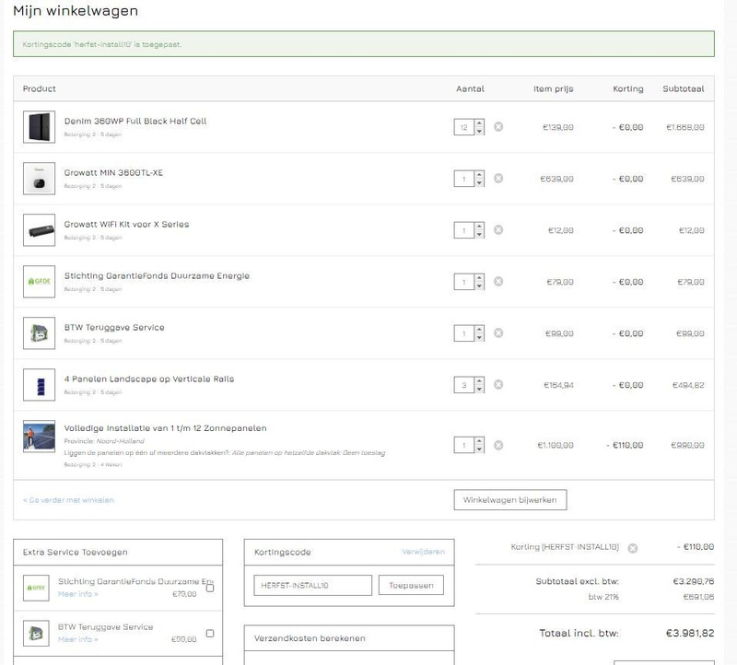Open Meer info for BTW Teruggave Service

coord(78,639)
